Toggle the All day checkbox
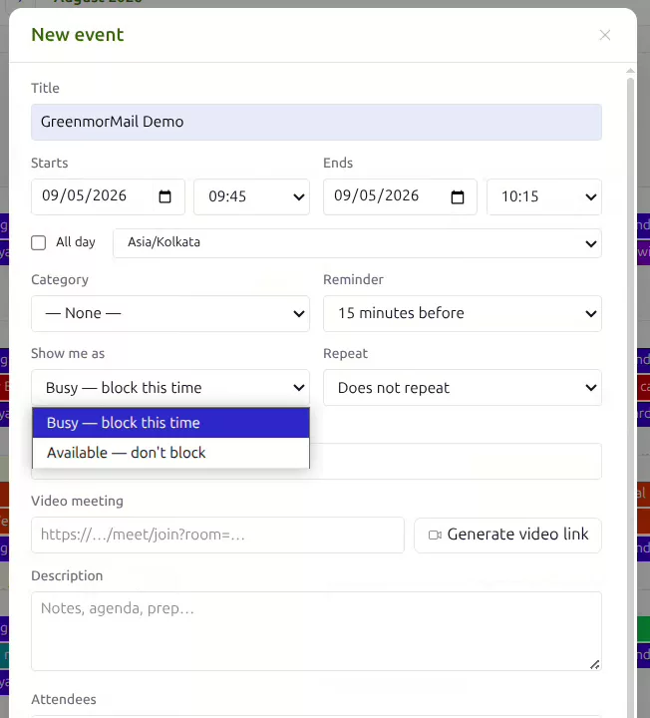The image size is (650, 718). pos(39,242)
